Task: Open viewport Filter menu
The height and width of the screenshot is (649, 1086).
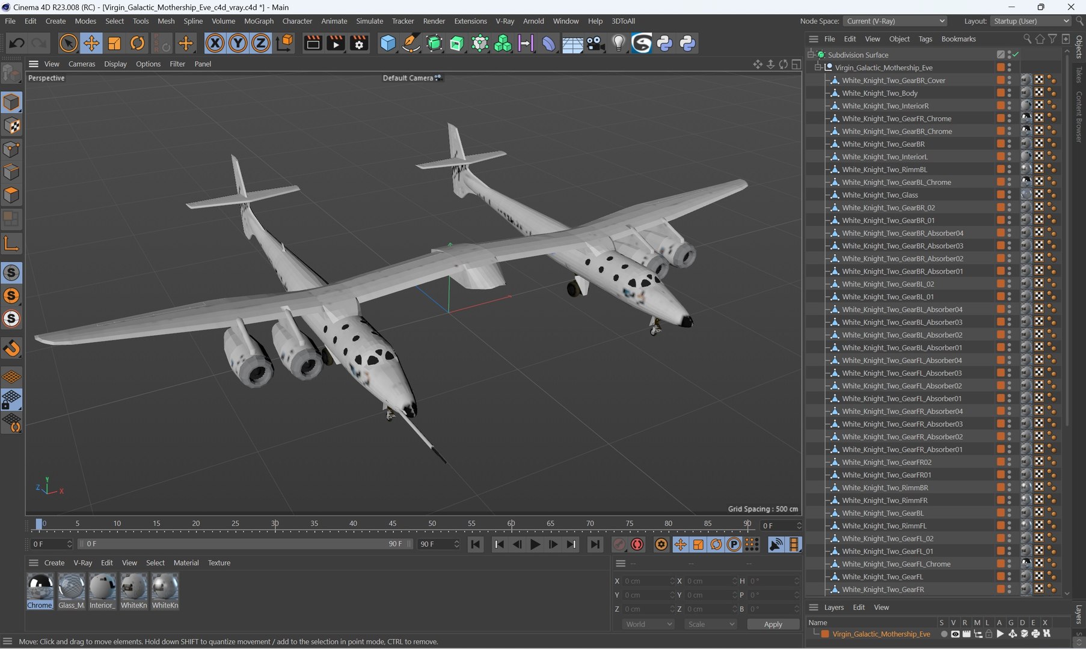Action: (177, 64)
